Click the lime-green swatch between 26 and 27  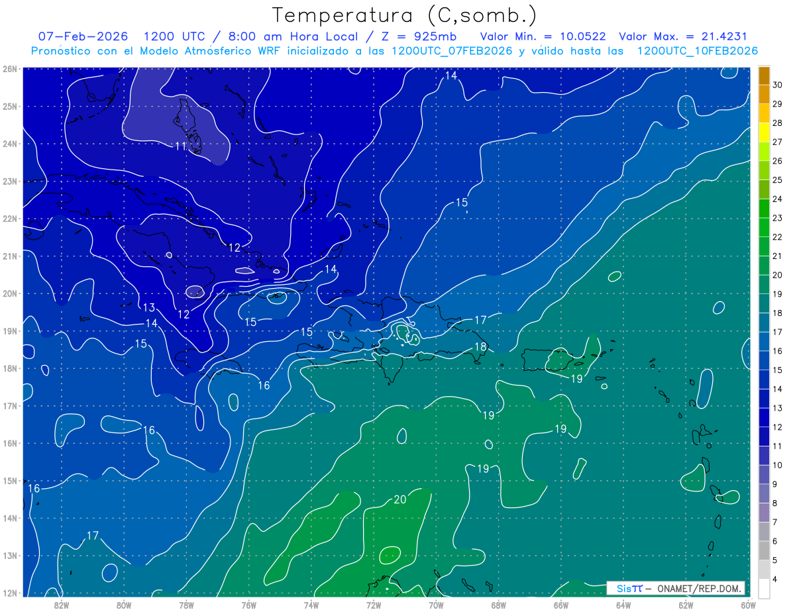(x=764, y=151)
